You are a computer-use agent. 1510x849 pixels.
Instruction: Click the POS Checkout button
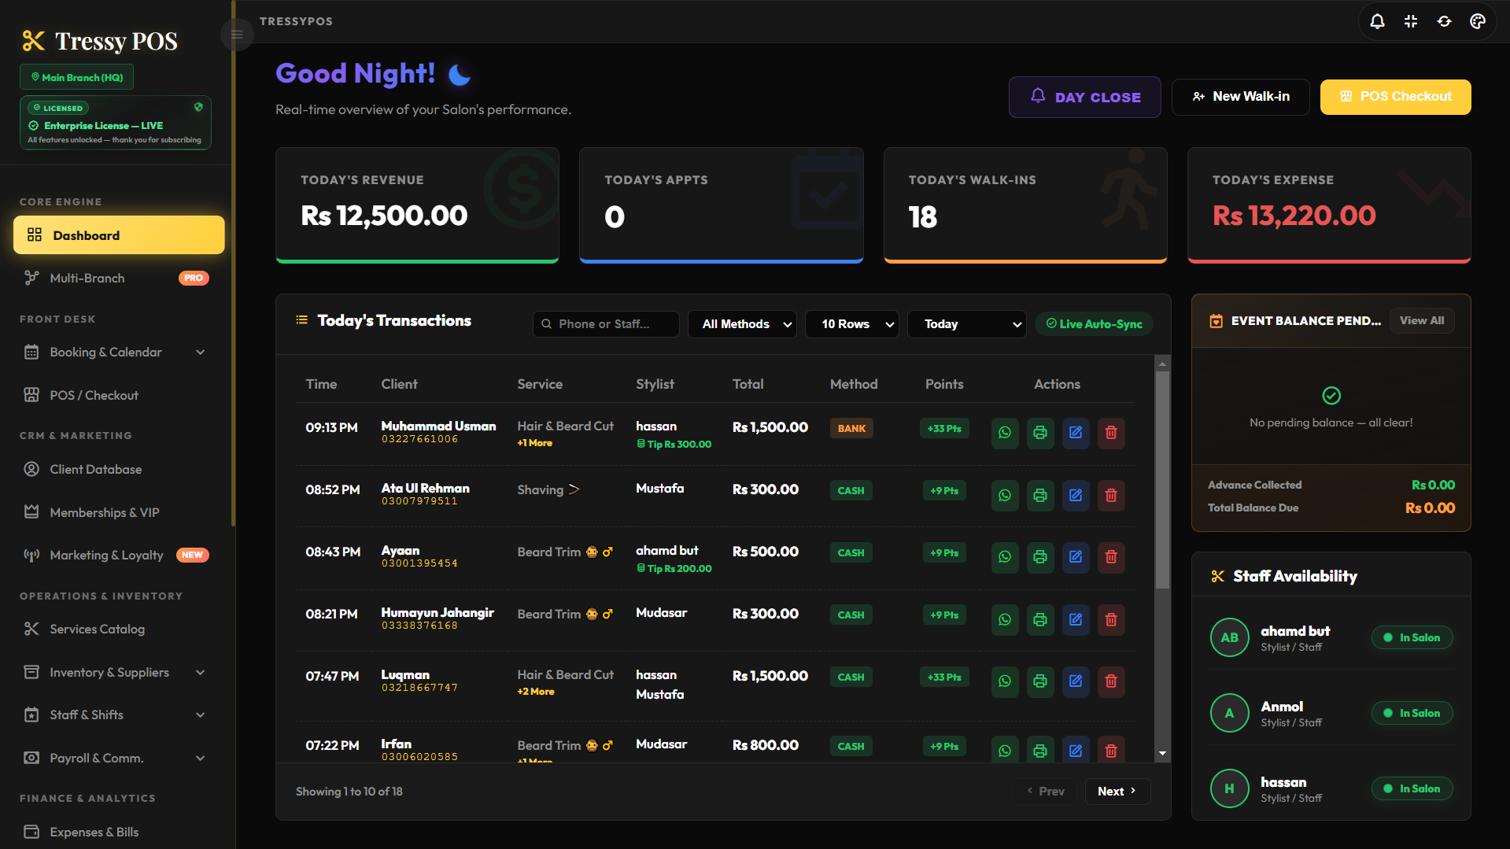[1395, 97]
